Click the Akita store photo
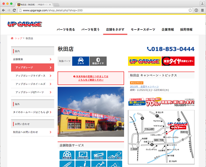The image size is (206, 167). pos(91,112)
